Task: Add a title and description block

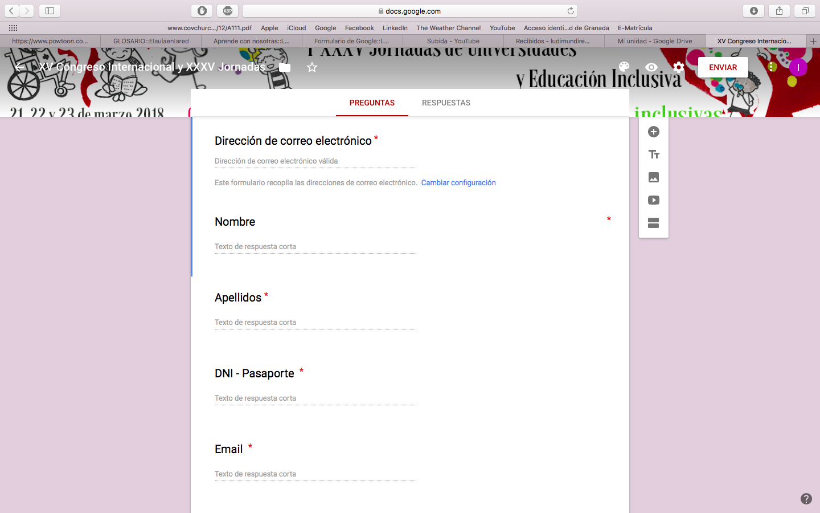Action: [x=653, y=154]
